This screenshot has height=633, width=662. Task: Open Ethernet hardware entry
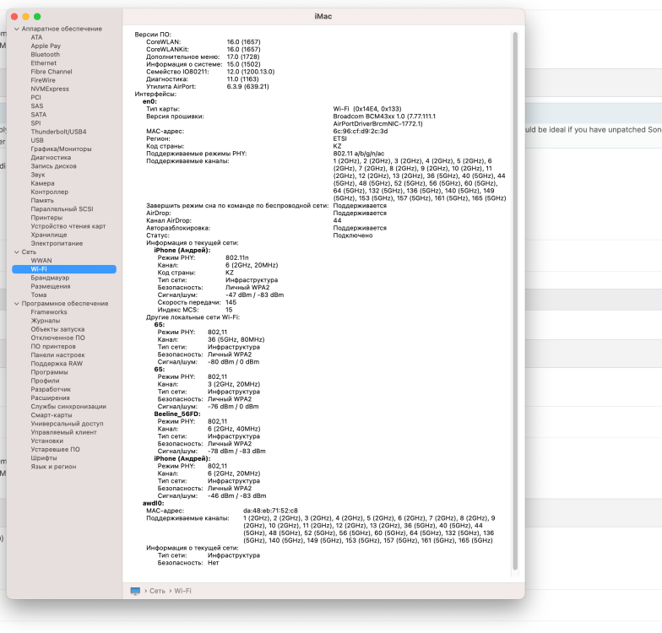pos(44,63)
